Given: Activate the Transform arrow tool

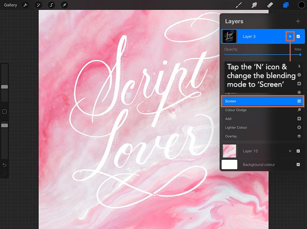Looking at the screenshot, I should point(64,5).
